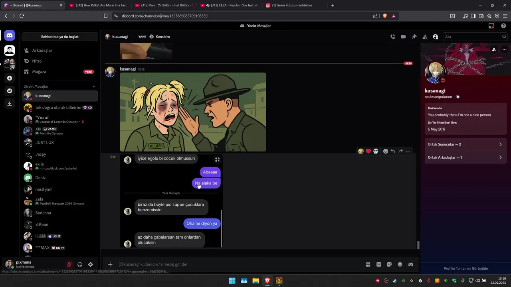Open apps/activities controller icon
The height and width of the screenshot is (287, 511).
coord(410,264)
